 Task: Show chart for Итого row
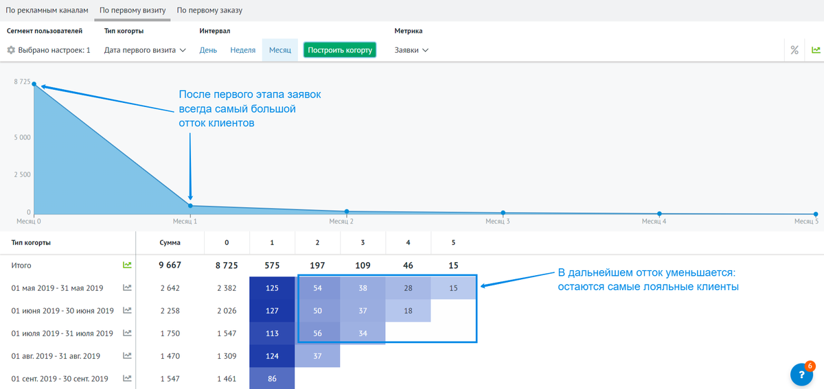pos(127,265)
